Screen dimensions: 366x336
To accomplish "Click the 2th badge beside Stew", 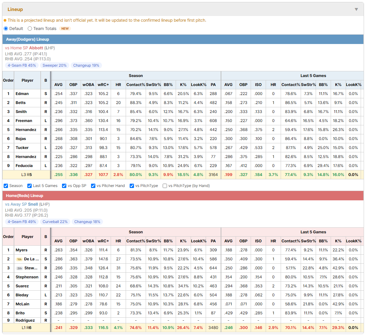I will click(x=20, y=268).
